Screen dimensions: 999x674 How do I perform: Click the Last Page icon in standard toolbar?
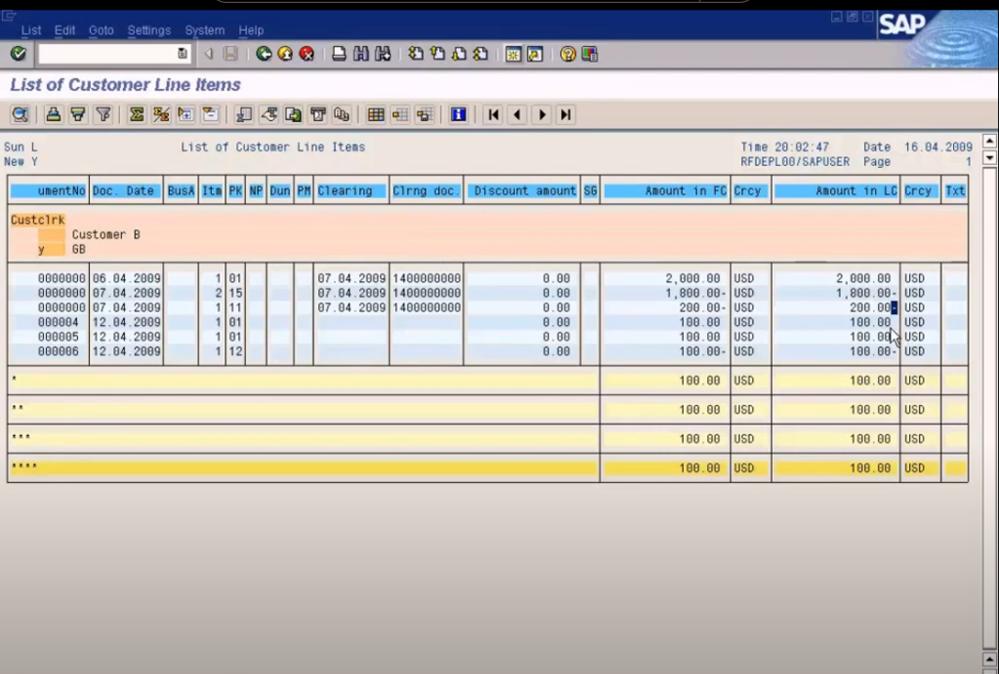(481, 55)
